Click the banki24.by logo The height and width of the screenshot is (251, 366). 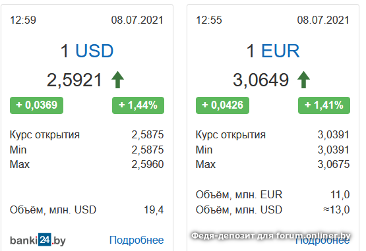point(38,240)
